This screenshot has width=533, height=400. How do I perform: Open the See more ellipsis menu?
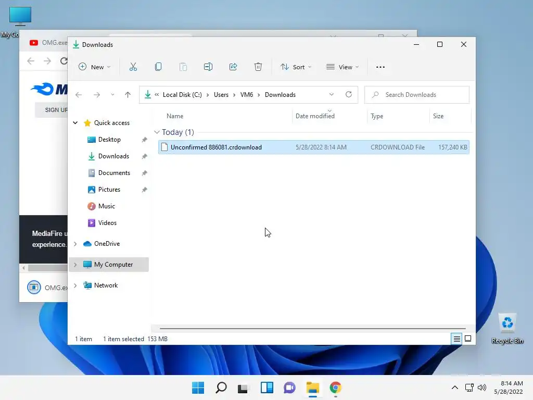[380, 67]
